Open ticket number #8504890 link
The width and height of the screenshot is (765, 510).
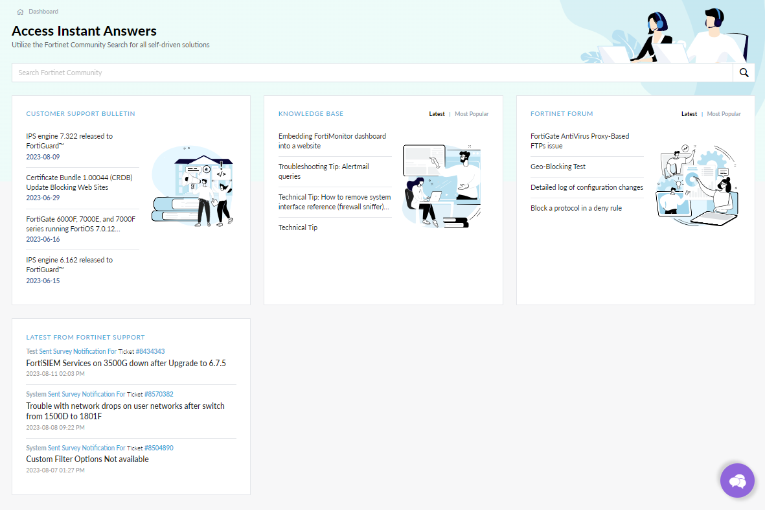159,448
